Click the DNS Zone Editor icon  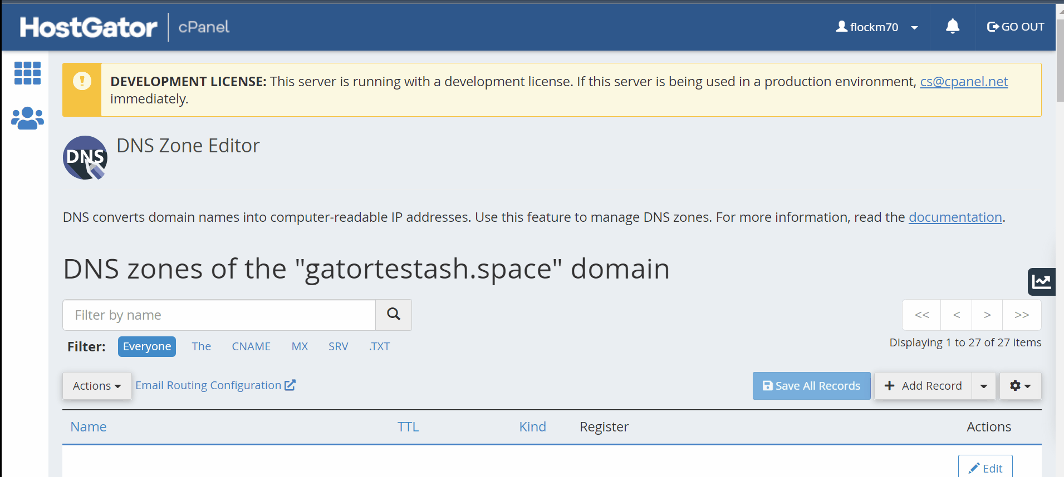pyautogui.click(x=85, y=158)
